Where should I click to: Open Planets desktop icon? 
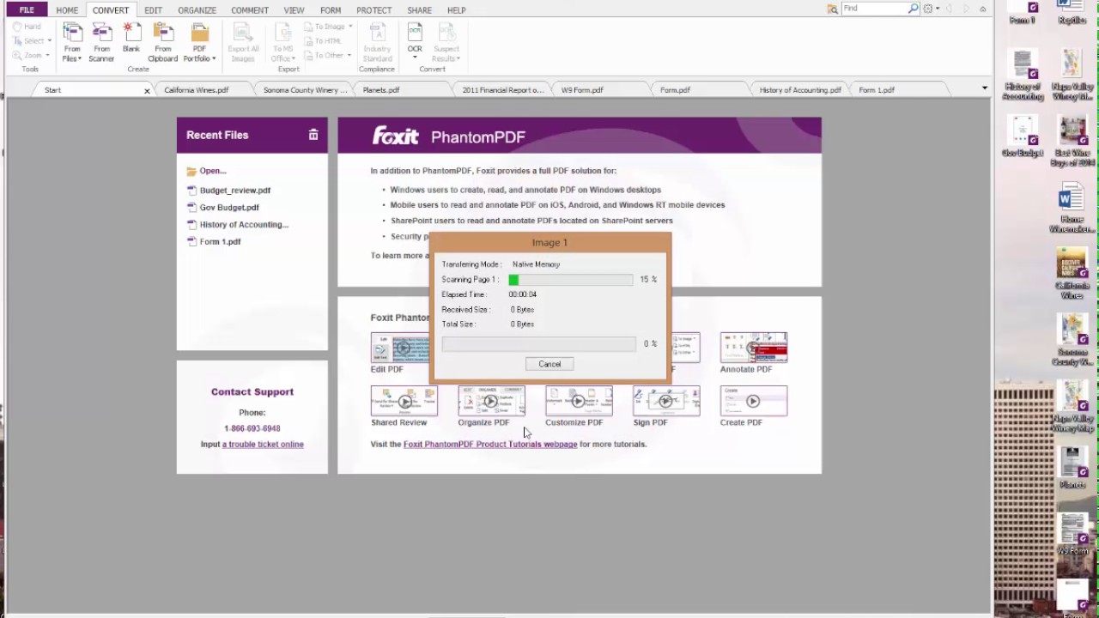[1072, 468]
